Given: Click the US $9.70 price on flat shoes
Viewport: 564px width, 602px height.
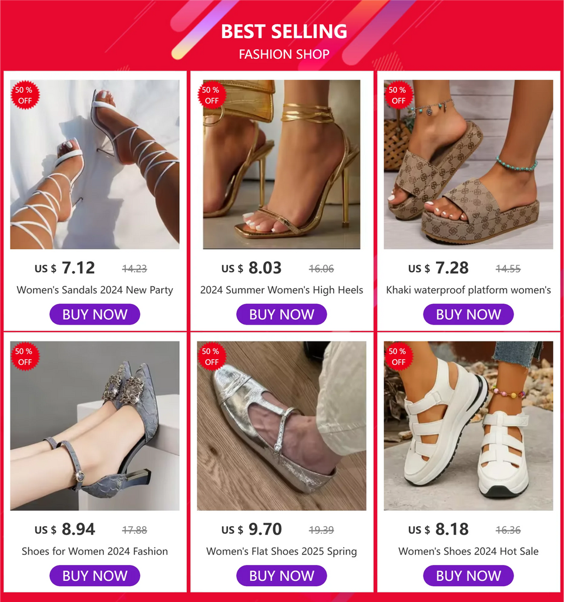Looking at the screenshot, I should pyautogui.click(x=264, y=529).
